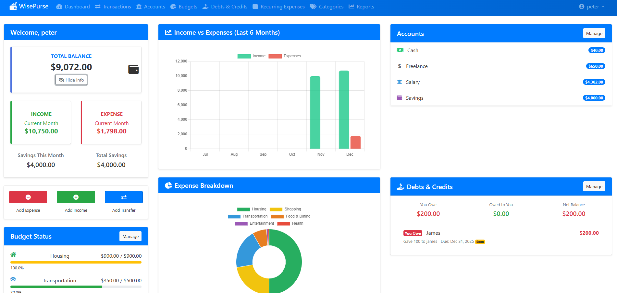Click the wallet icon next to Total Balance
The image size is (617, 293).
(x=133, y=69)
